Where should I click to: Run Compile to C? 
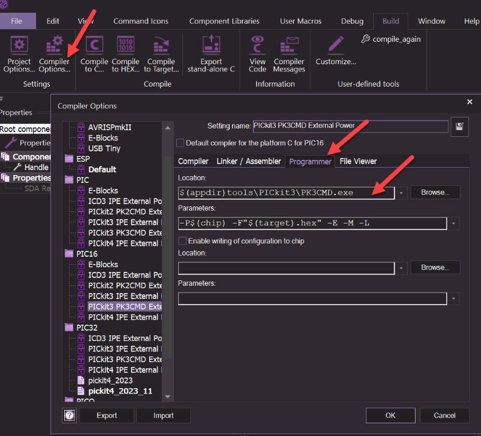click(94, 54)
